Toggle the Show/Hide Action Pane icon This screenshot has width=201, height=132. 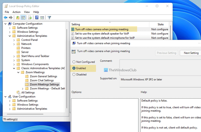(x=42, y=17)
